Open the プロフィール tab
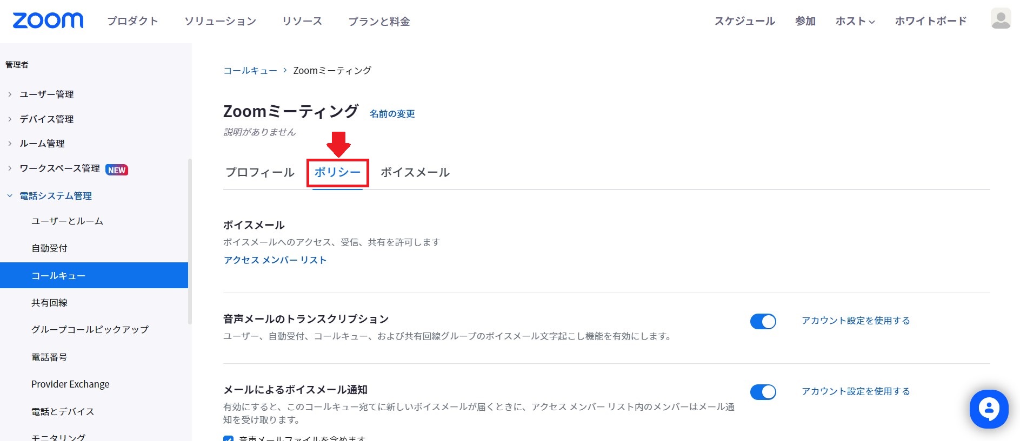1020x441 pixels. click(x=260, y=172)
